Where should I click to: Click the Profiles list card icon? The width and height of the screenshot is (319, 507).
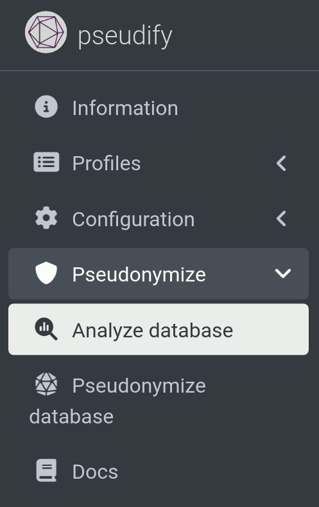coord(46,162)
